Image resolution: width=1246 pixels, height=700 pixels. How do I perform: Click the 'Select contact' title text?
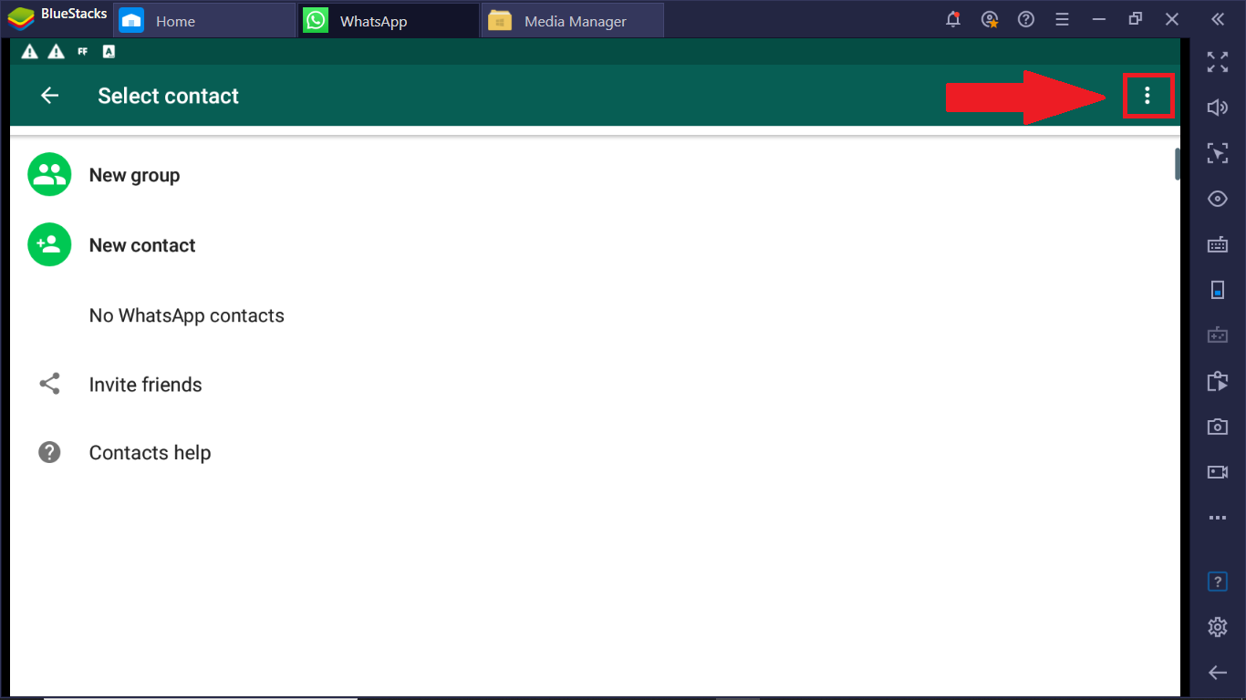click(168, 96)
